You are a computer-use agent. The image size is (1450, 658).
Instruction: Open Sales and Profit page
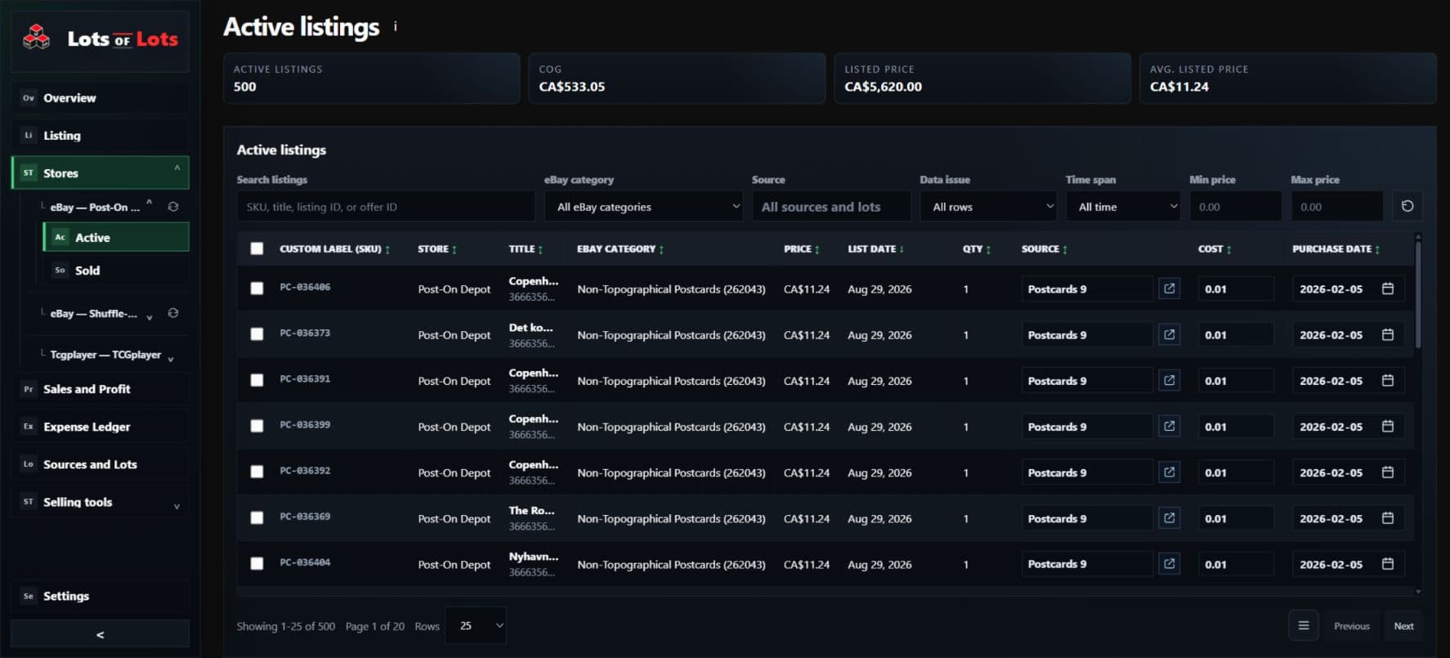[x=100, y=388]
